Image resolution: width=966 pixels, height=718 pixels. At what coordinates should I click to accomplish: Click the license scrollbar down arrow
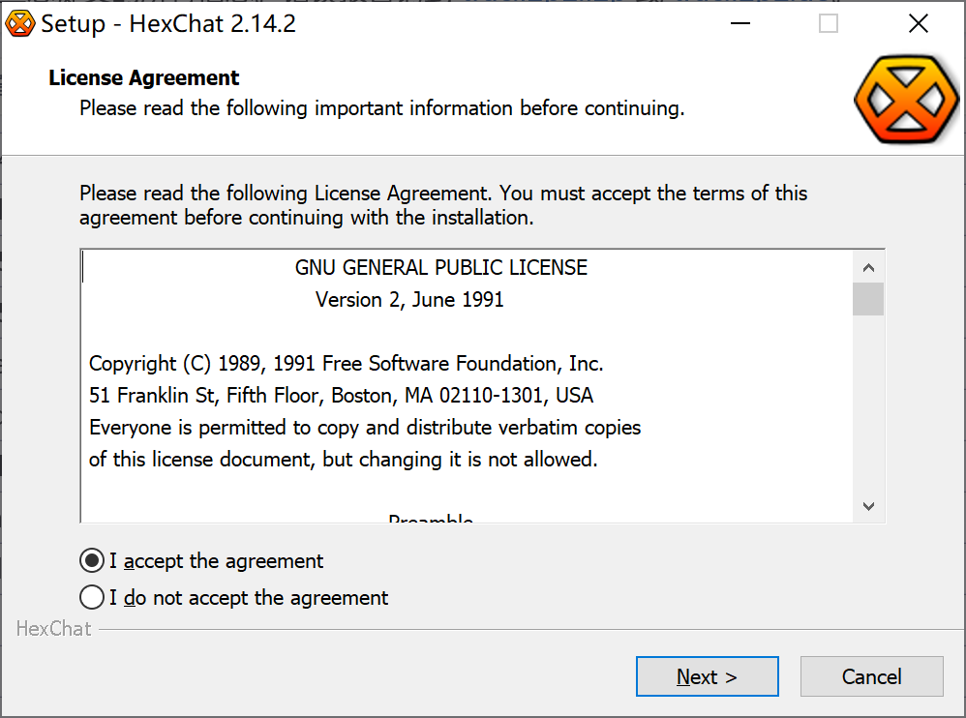pos(868,506)
